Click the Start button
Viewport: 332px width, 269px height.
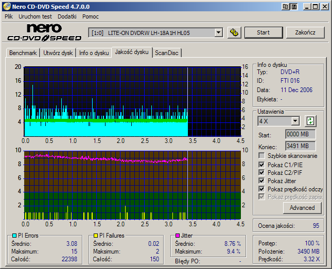pos(264,32)
